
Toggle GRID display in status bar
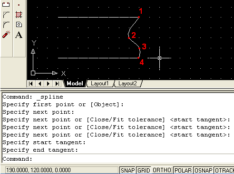[x=144, y=170]
